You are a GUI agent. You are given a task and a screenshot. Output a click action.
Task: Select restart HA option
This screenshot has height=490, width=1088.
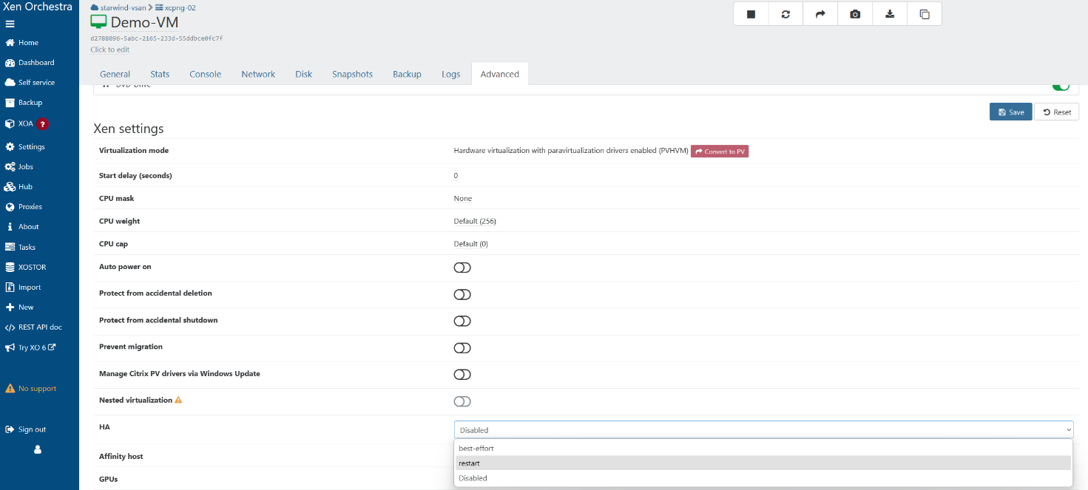click(763, 463)
